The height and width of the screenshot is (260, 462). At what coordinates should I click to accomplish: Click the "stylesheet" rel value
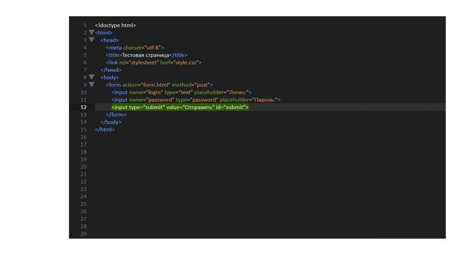click(x=144, y=63)
